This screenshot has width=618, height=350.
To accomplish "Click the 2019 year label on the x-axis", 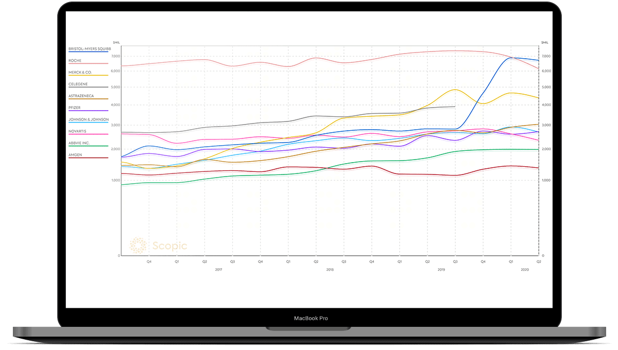I will tap(441, 270).
